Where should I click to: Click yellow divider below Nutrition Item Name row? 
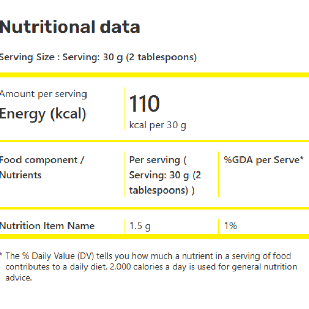(154, 236)
